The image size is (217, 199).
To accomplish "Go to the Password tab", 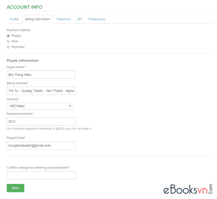I will tap(63, 19).
